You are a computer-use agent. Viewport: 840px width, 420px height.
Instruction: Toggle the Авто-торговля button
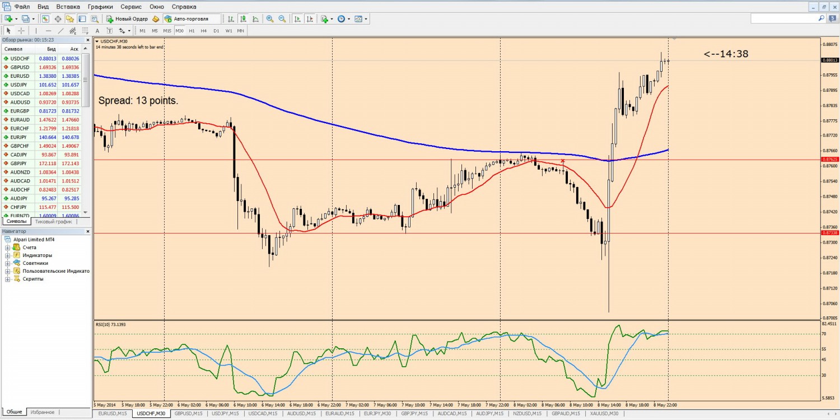tap(192, 18)
